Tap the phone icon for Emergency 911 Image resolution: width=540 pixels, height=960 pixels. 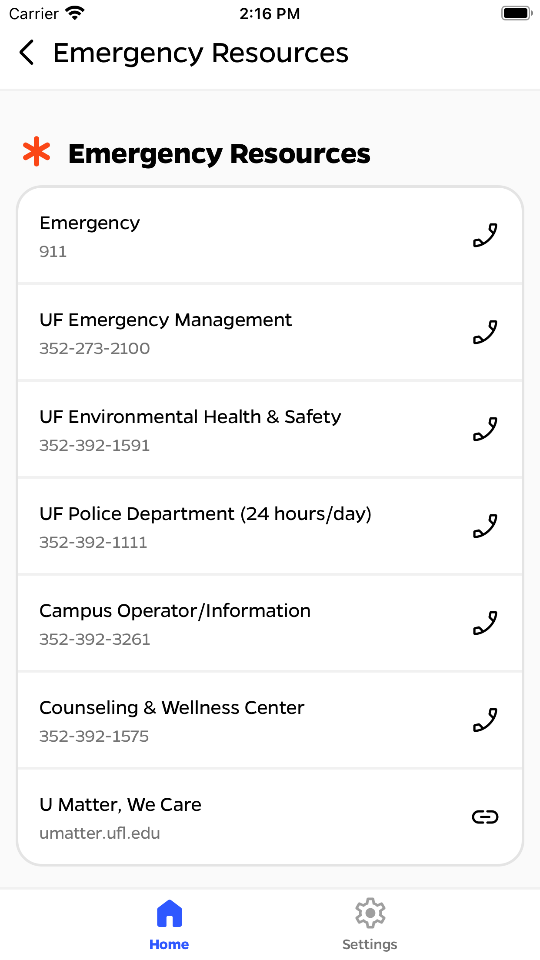485,235
